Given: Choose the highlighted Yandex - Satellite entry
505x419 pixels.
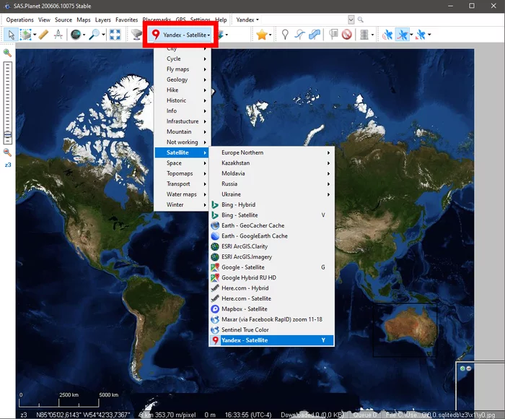Looking at the screenshot, I should tap(271, 340).
